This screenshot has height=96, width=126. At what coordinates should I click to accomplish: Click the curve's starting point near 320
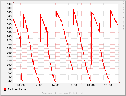click(x=13, y=19)
